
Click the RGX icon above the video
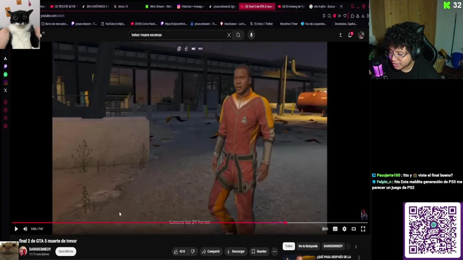[x=200, y=49]
